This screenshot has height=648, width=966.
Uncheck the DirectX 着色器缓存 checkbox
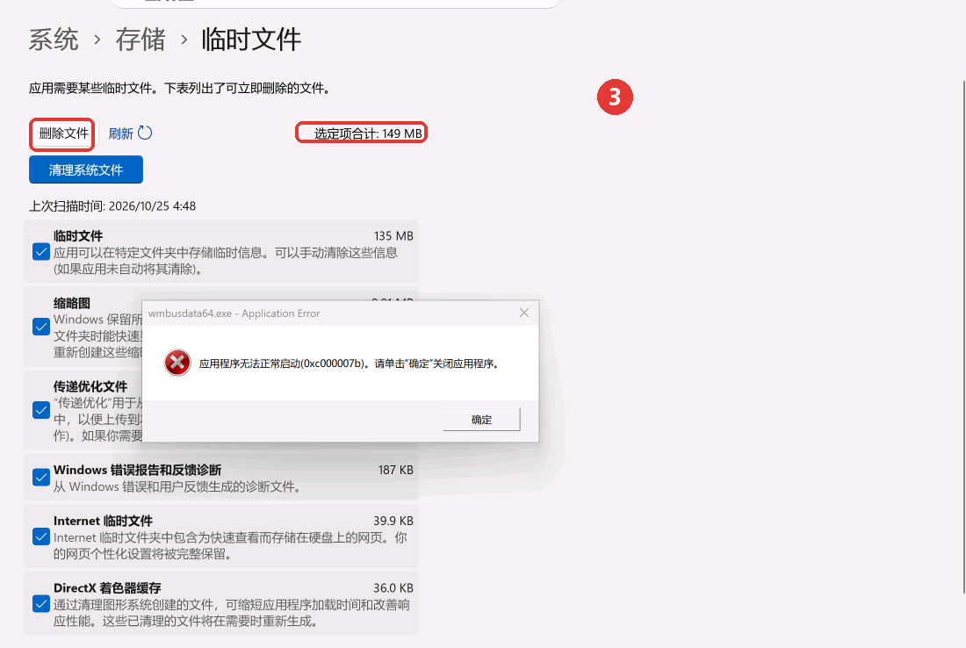pyautogui.click(x=41, y=603)
